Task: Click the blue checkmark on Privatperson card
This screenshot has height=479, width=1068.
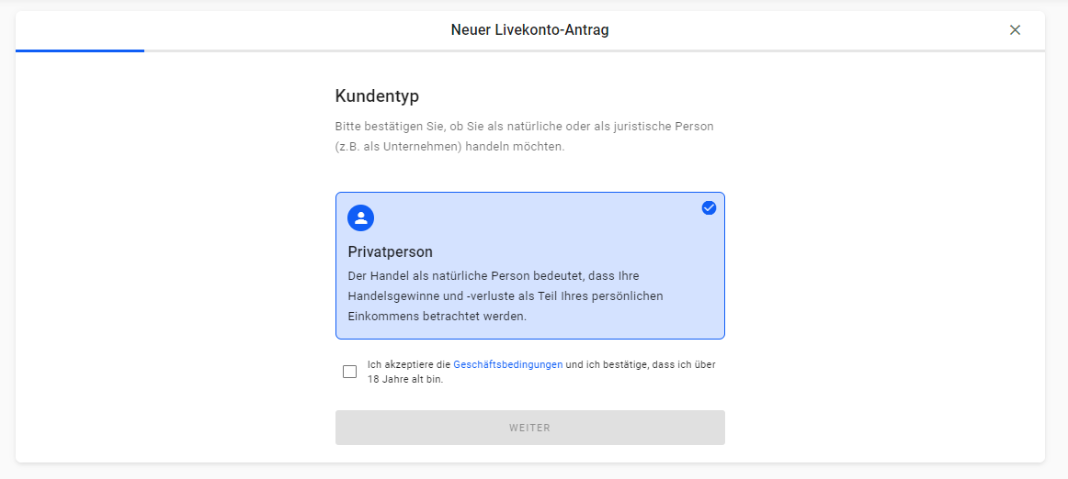Action: 709,208
